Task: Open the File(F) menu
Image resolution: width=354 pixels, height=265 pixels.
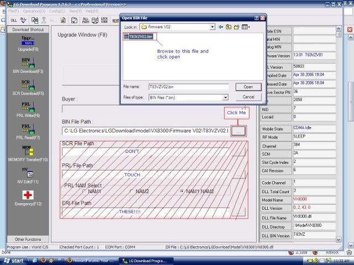Action: (13, 11)
